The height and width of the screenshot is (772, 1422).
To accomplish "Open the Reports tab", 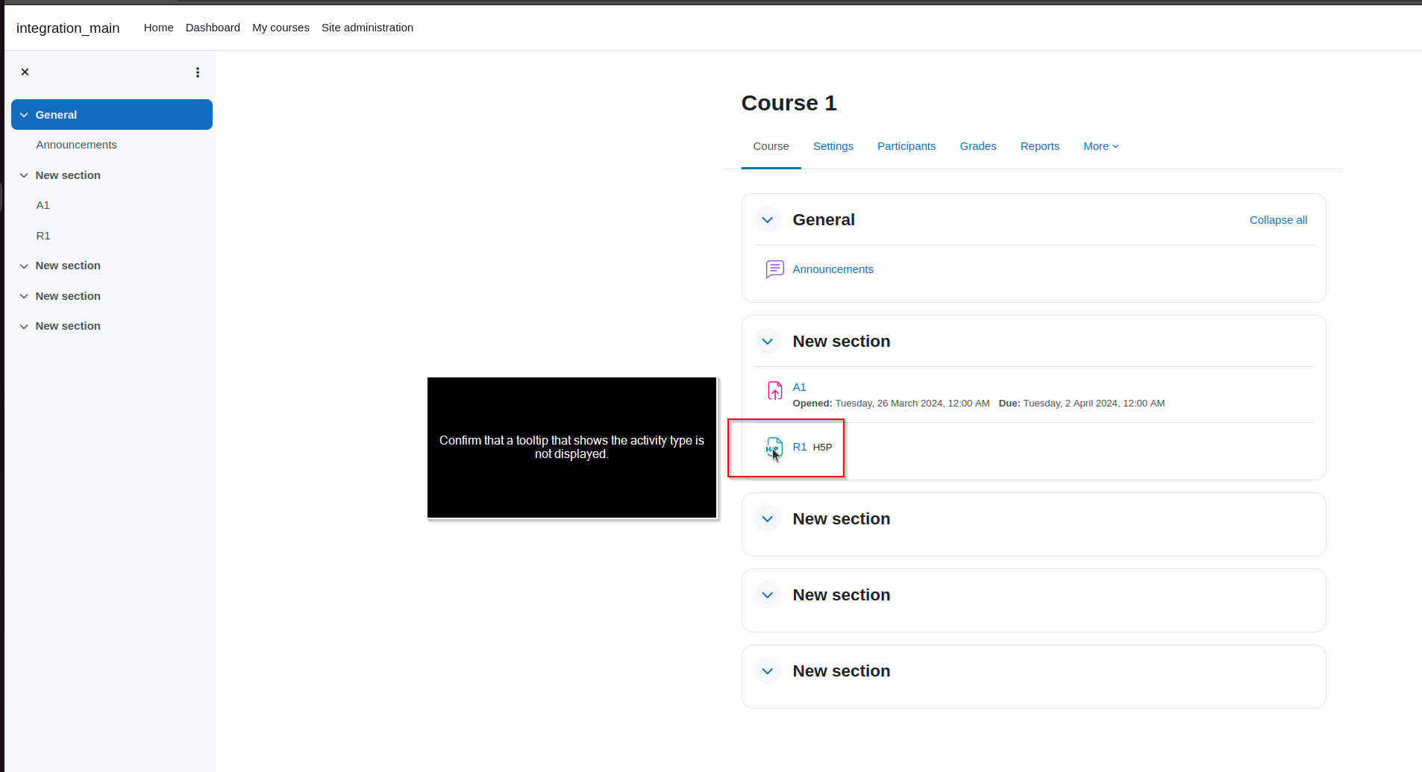I will coord(1039,146).
